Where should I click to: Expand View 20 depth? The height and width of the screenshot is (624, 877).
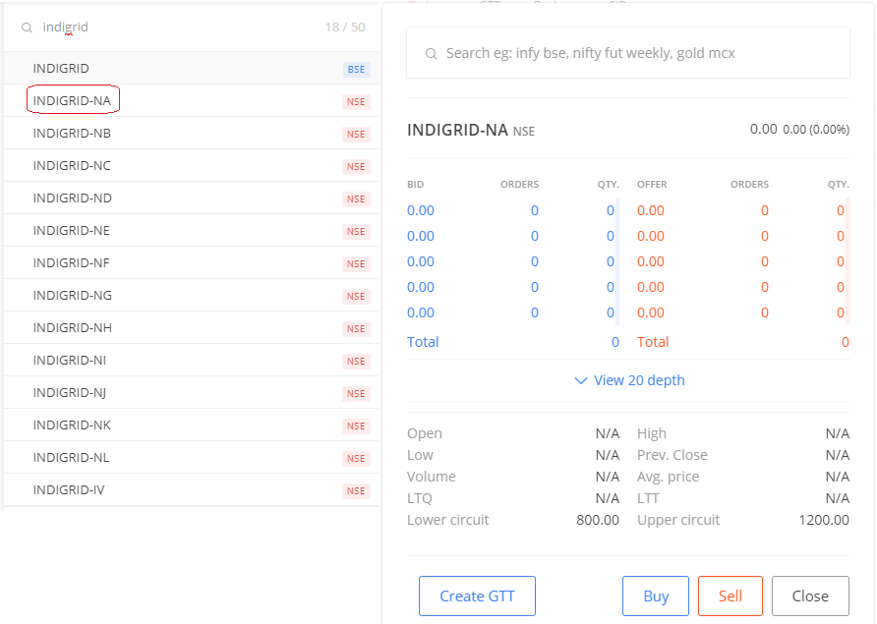pyautogui.click(x=629, y=380)
